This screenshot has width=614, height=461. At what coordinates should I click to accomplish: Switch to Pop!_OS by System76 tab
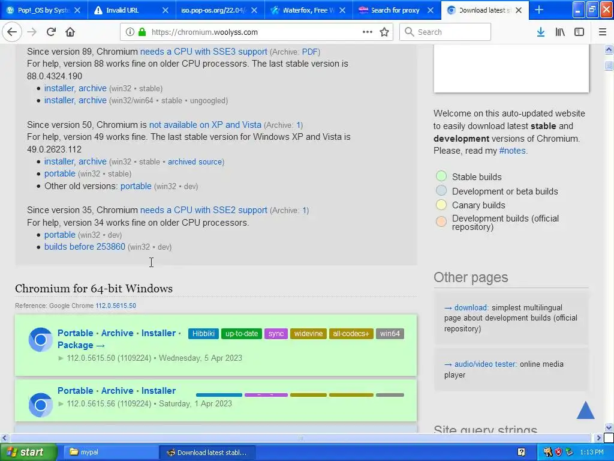pyautogui.click(x=44, y=10)
